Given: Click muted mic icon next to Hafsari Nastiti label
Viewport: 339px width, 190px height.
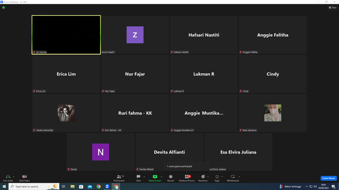Looking at the screenshot, I should coord(172,52).
